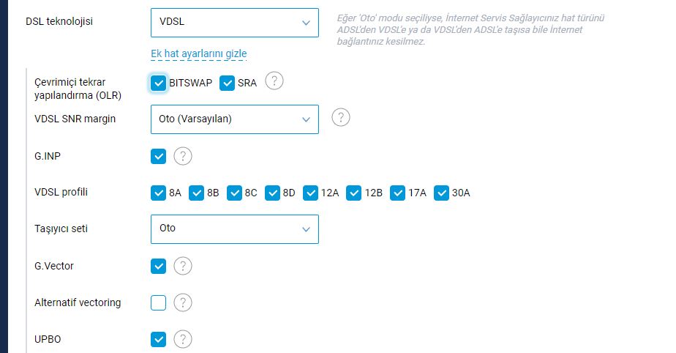Uncheck the BITSWAP checkbox
The image size is (676, 353).
tap(158, 83)
